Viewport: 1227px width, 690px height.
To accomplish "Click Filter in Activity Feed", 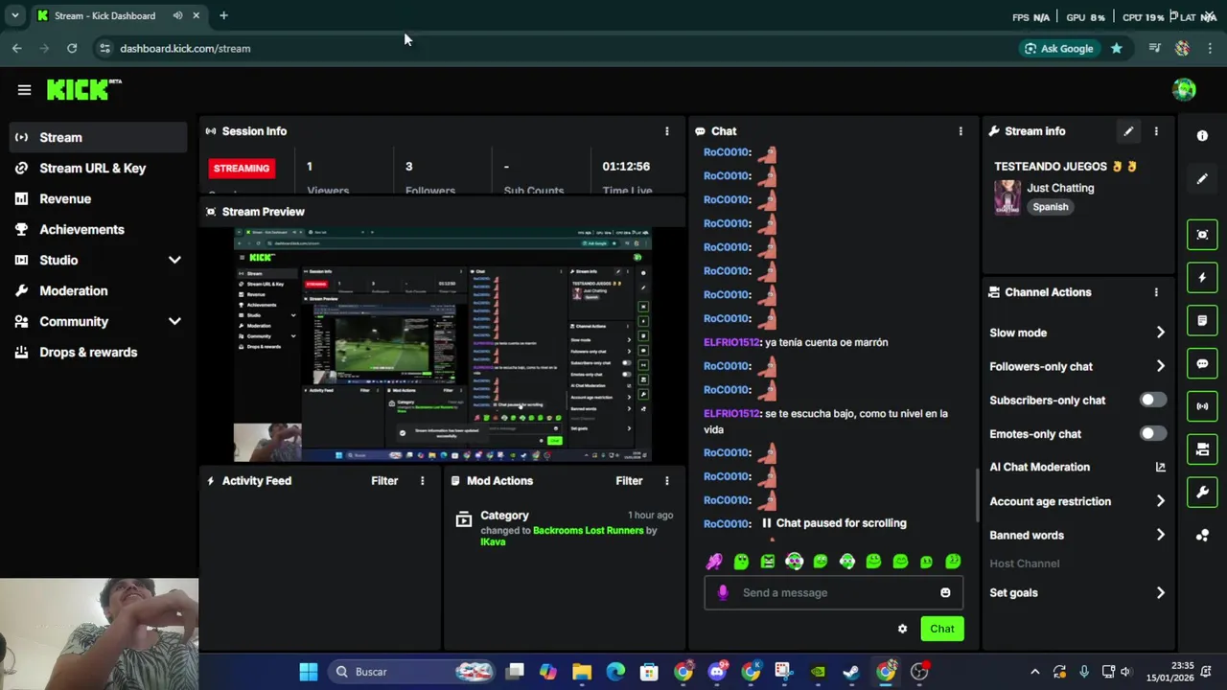I will coord(384,481).
